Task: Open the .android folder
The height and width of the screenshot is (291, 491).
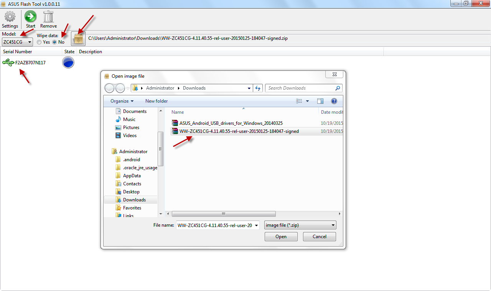Action: point(128,160)
